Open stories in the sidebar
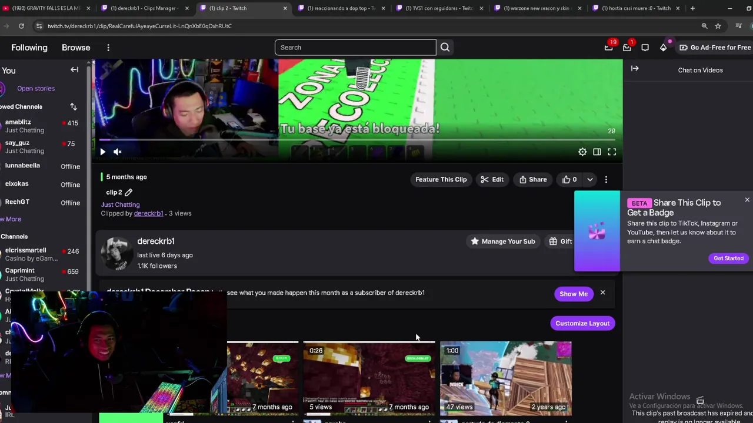Image resolution: width=753 pixels, height=423 pixels. point(36,88)
